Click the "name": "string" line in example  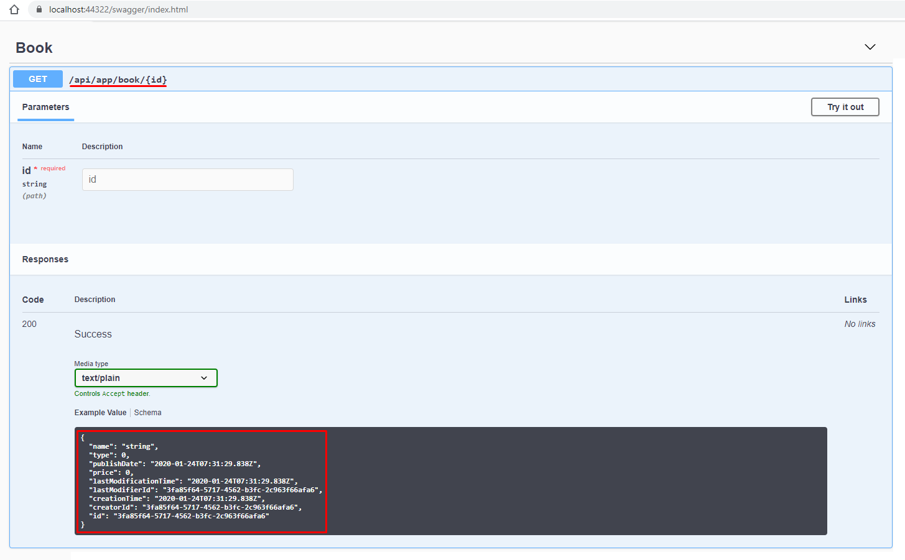(x=124, y=446)
